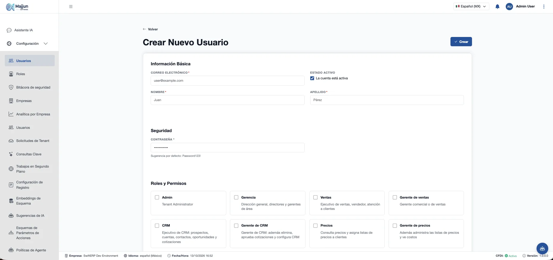Focus the Correo Electrónico input field
The width and height of the screenshot is (553, 260).
tap(227, 81)
